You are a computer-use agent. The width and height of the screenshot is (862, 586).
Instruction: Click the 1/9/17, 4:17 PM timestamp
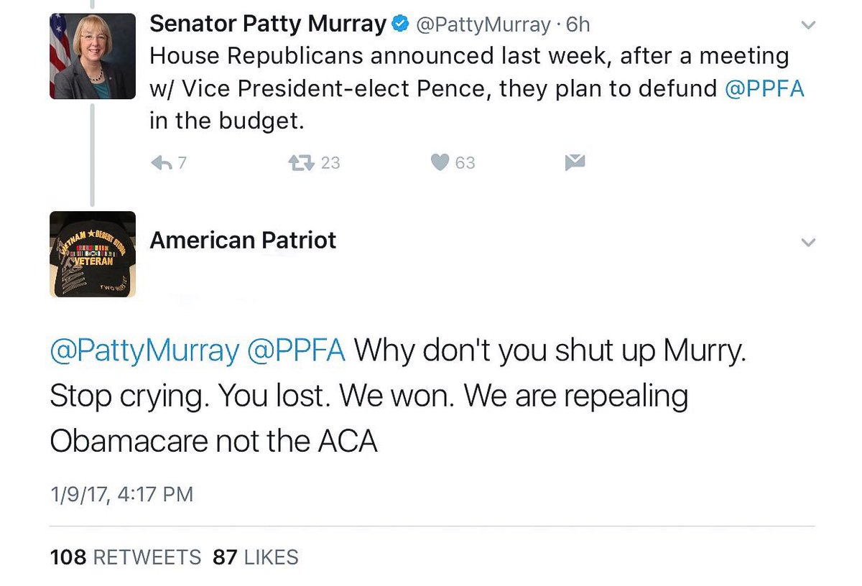pyautogui.click(x=121, y=494)
